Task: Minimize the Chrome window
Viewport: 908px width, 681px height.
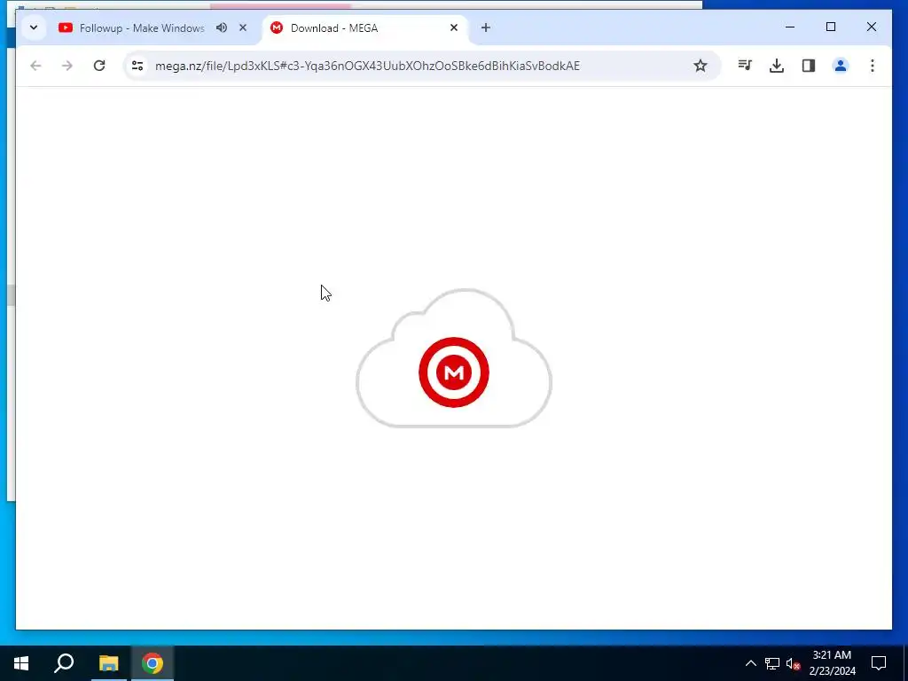Action: point(790,27)
